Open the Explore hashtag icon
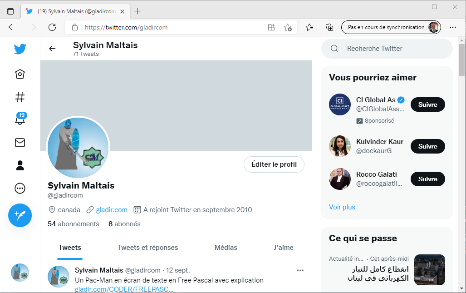466x293 pixels. [20, 97]
